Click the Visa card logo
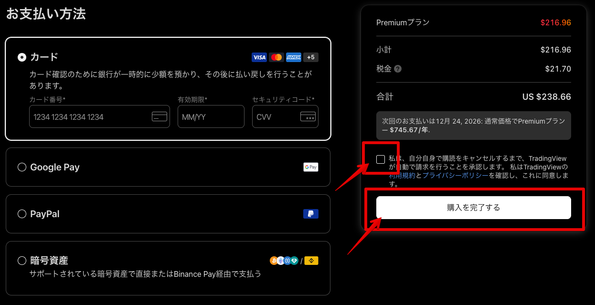Screen dimensions: 595x305 [x=259, y=57]
